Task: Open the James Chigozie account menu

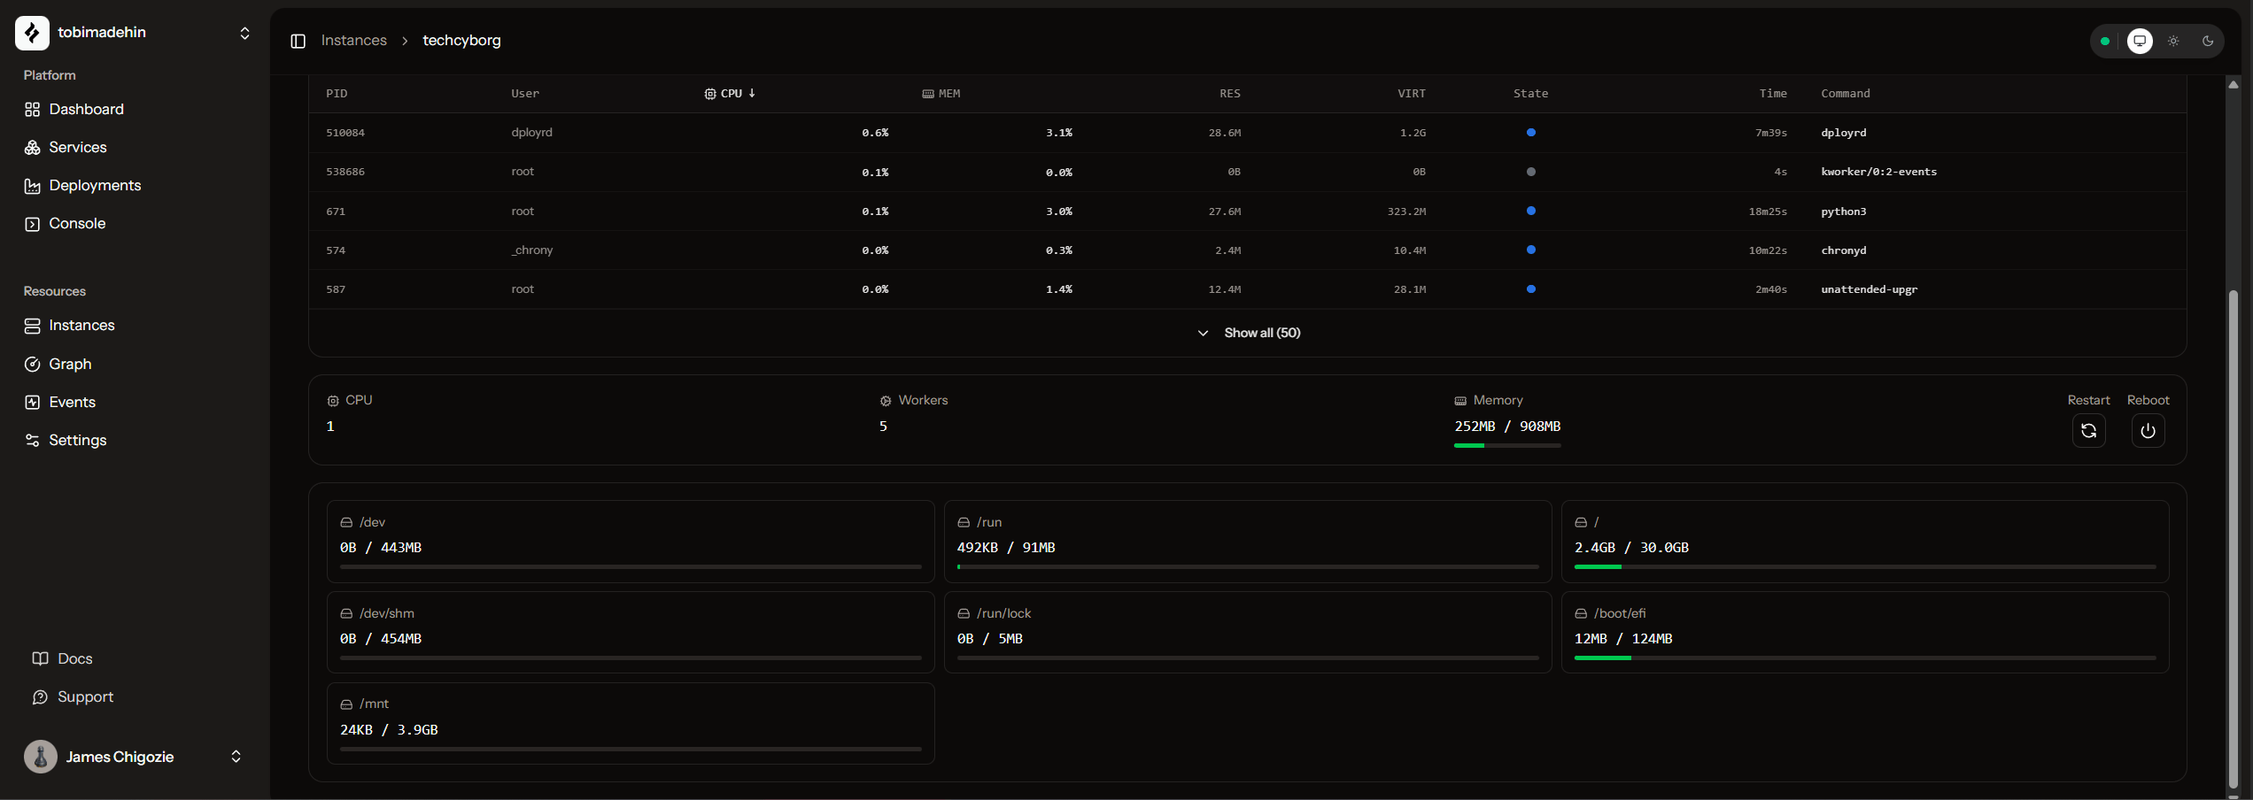Action: point(236,757)
